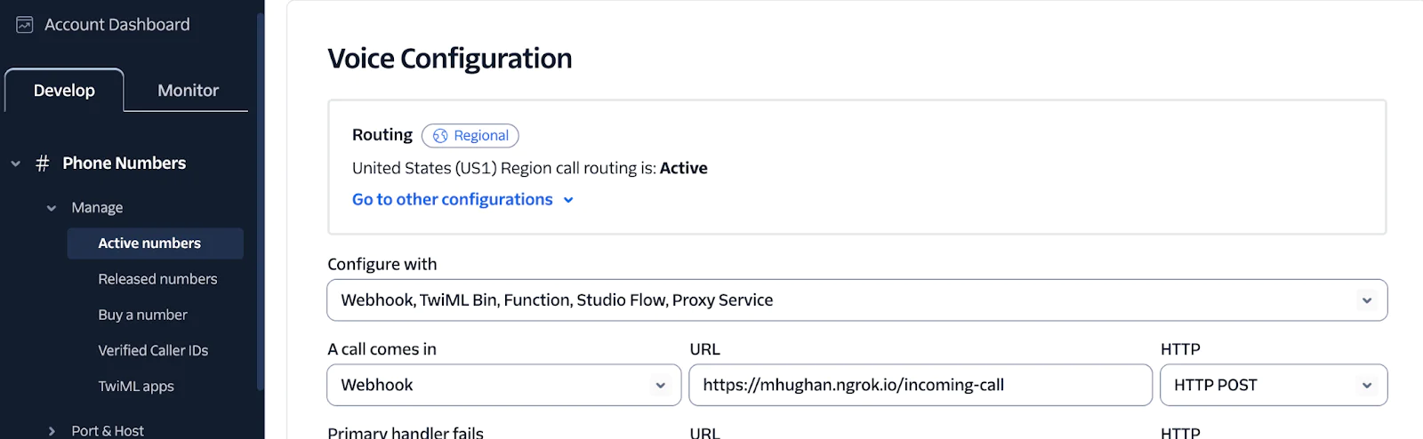Click the Regional routing badge
Image resolution: width=1423 pixels, height=439 pixels.
[470, 136]
